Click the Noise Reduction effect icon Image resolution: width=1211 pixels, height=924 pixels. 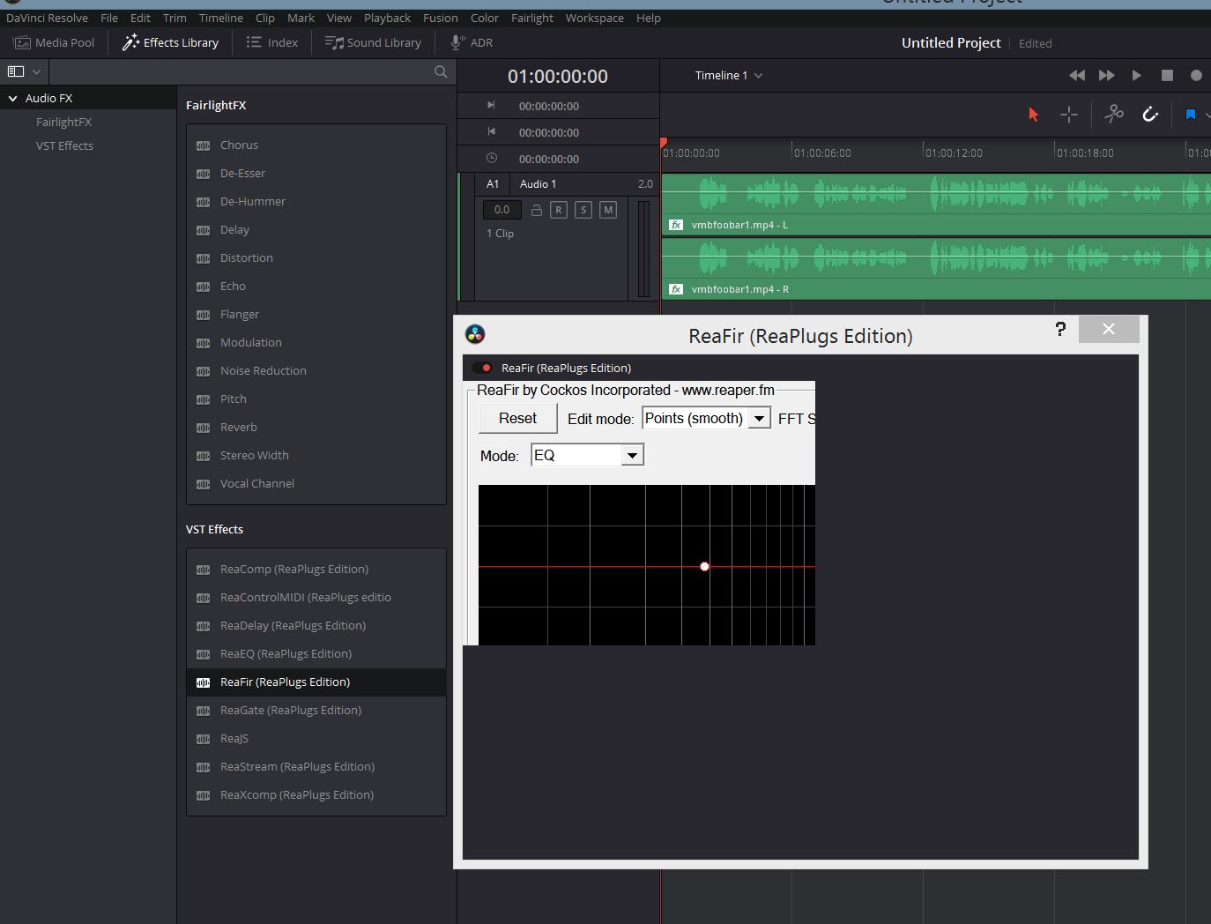(203, 371)
